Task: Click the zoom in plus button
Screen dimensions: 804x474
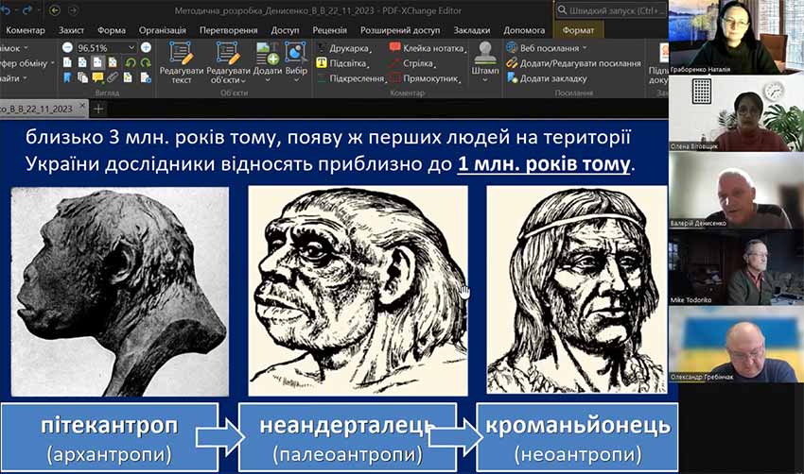Action: (x=147, y=47)
